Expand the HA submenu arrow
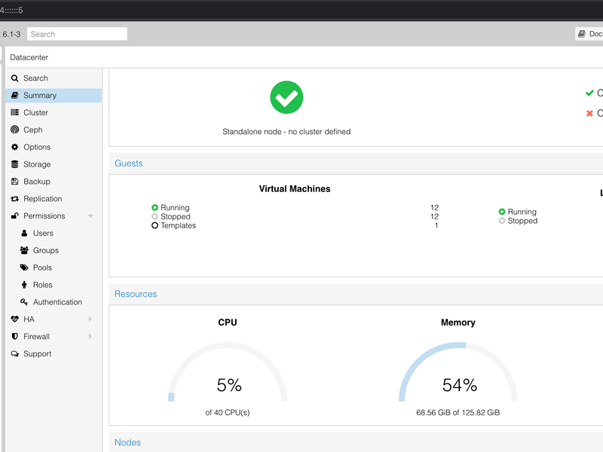 [90, 319]
